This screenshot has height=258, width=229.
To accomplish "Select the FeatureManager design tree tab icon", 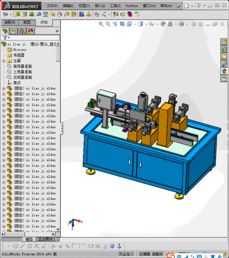I will click(x=5, y=31).
